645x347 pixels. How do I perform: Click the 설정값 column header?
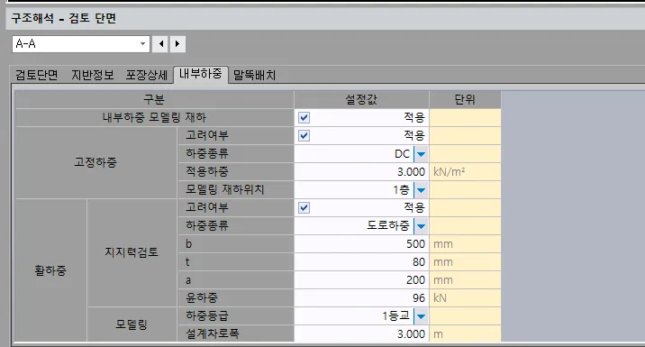[x=361, y=100]
